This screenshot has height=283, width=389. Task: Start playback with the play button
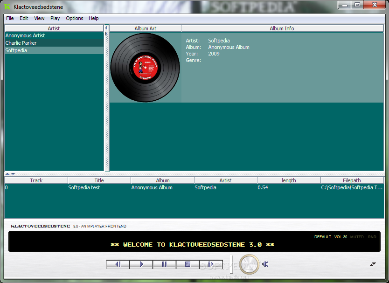[x=141, y=264]
